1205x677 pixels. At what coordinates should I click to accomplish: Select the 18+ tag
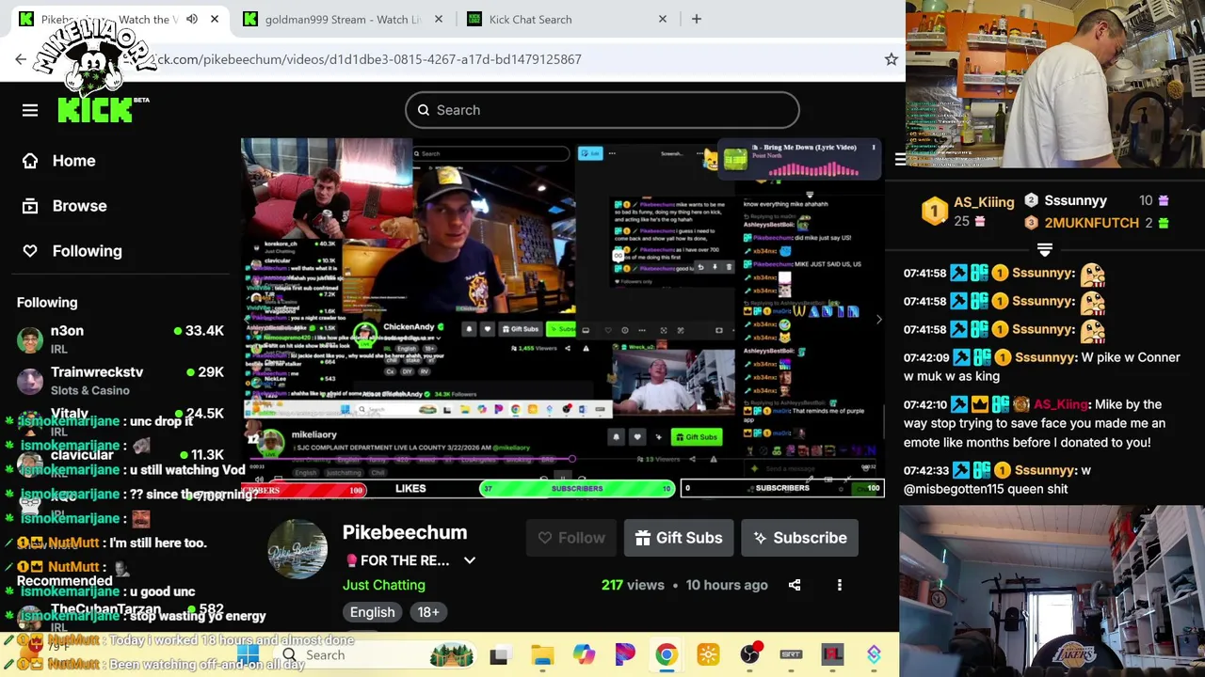coord(428,612)
